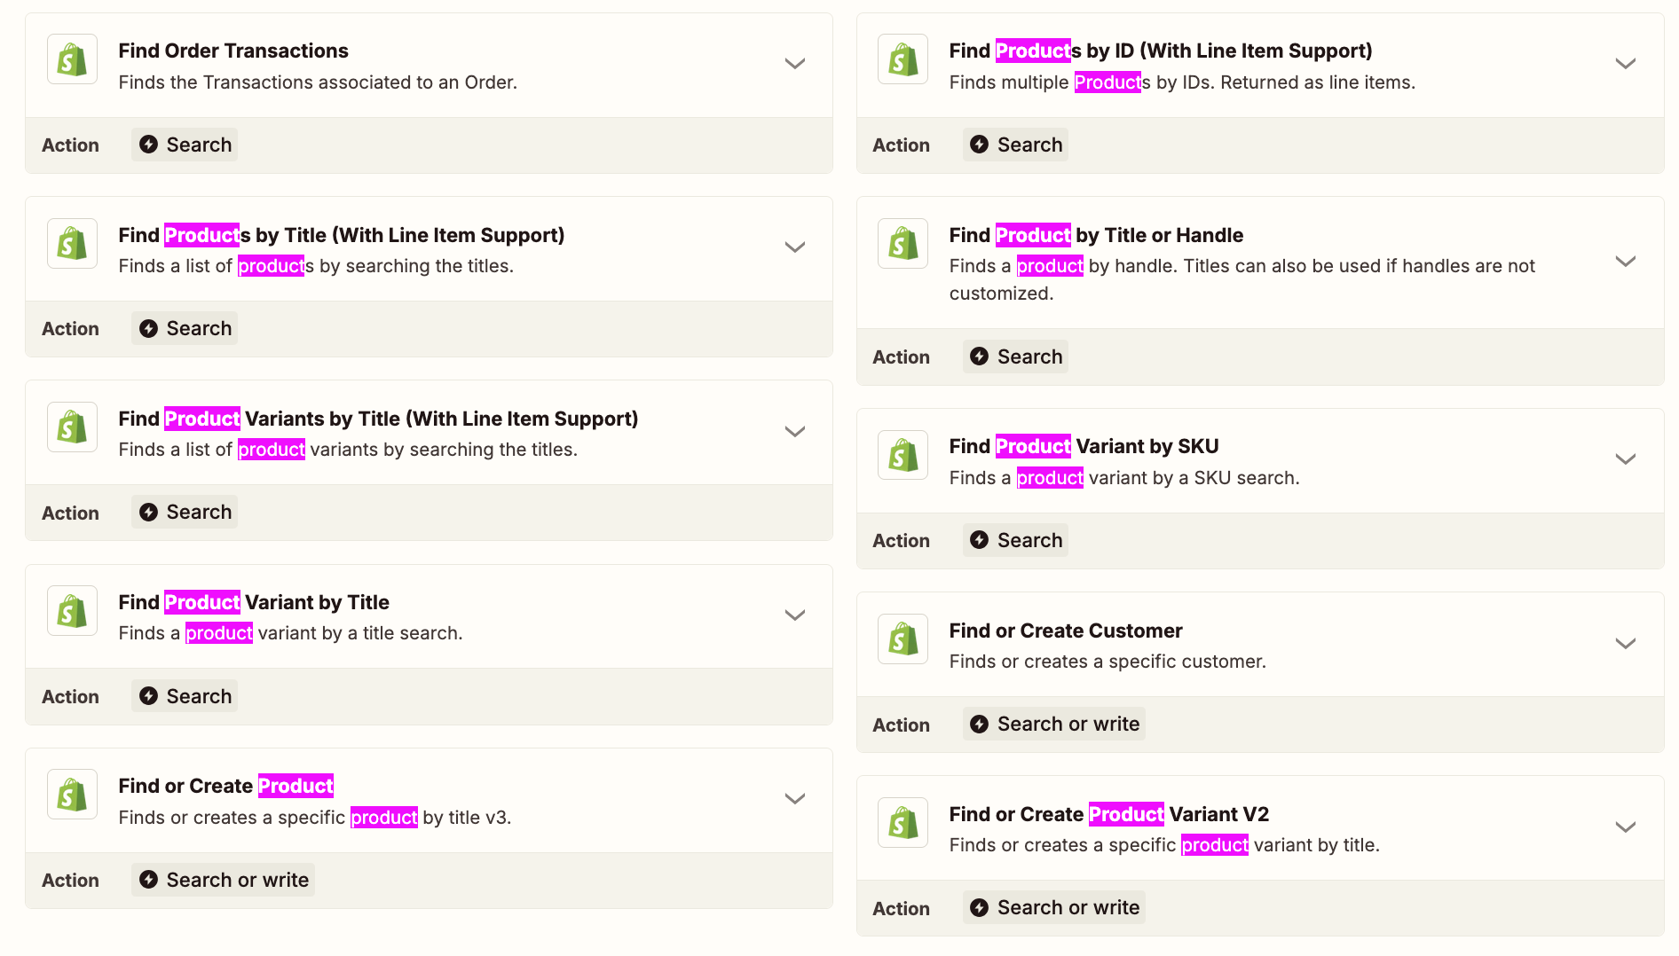Expand Find or Create Customer details

(x=1626, y=644)
